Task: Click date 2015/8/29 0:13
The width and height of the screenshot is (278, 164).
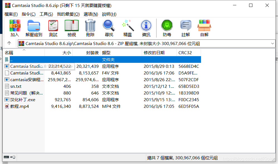Action: click(159, 66)
